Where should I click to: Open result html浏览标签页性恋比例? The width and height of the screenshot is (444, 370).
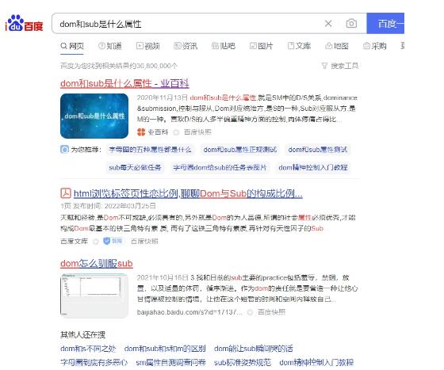188,194
